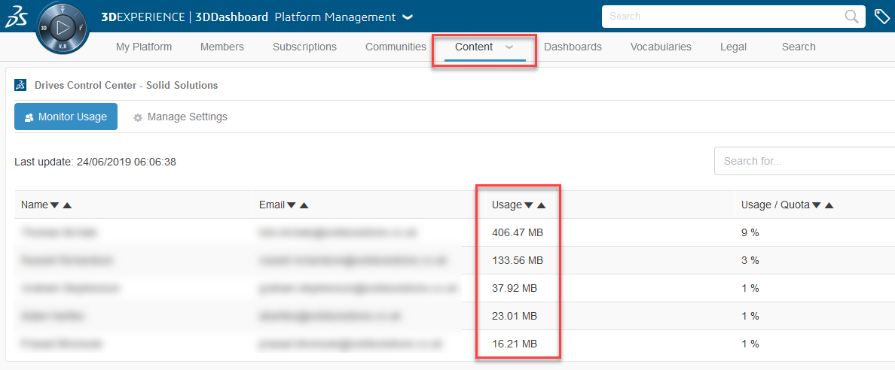Switch to the Subscriptions tab
The width and height of the screenshot is (895, 370).
tap(304, 47)
